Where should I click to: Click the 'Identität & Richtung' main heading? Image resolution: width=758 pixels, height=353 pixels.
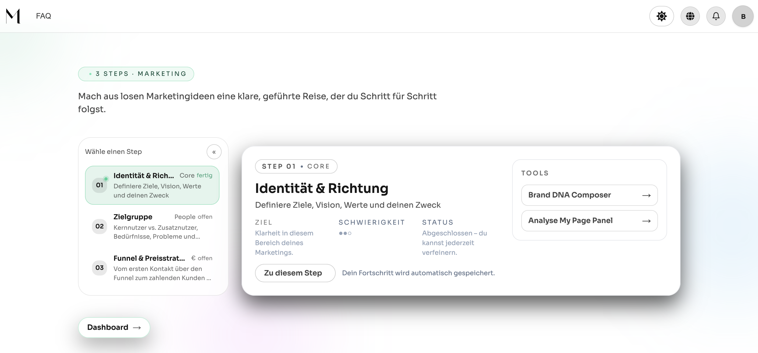pyautogui.click(x=322, y=188)
